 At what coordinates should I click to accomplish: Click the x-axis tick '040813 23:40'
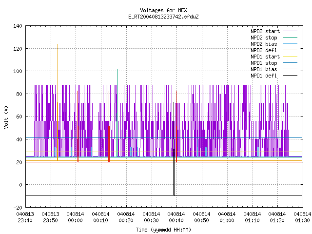click(x=25, y=217)
